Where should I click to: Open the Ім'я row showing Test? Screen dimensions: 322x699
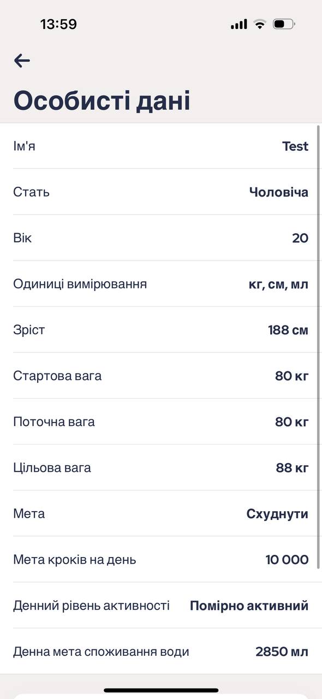[161, 146]
